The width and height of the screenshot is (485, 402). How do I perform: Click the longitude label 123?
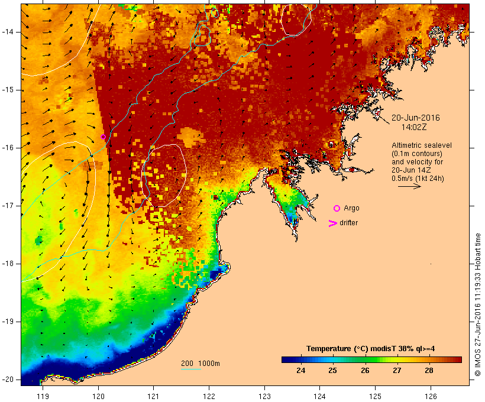pyautogui.click(x=264, y=396)
